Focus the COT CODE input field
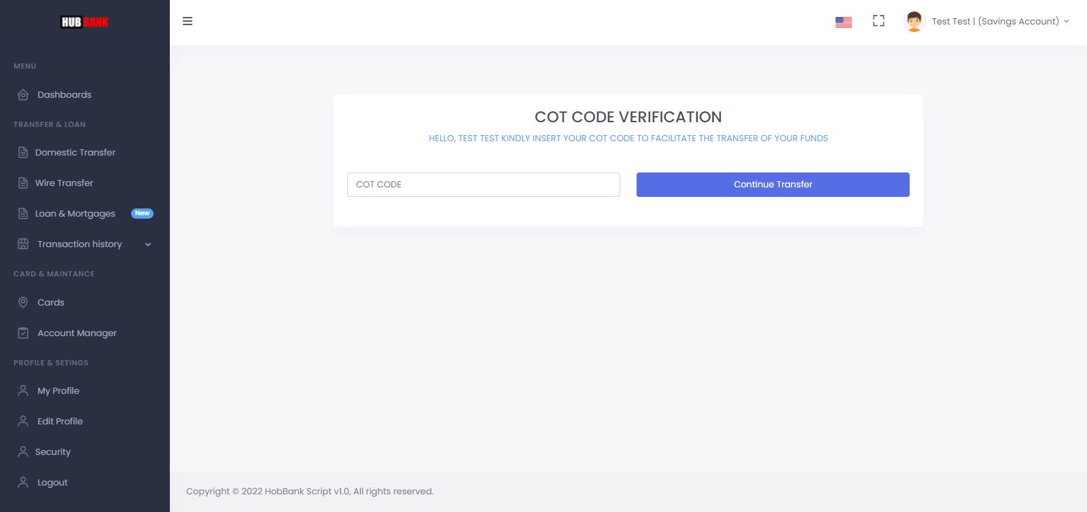Image resolution: width=1087 pixels, height=512 pixels. coord(483,185)
